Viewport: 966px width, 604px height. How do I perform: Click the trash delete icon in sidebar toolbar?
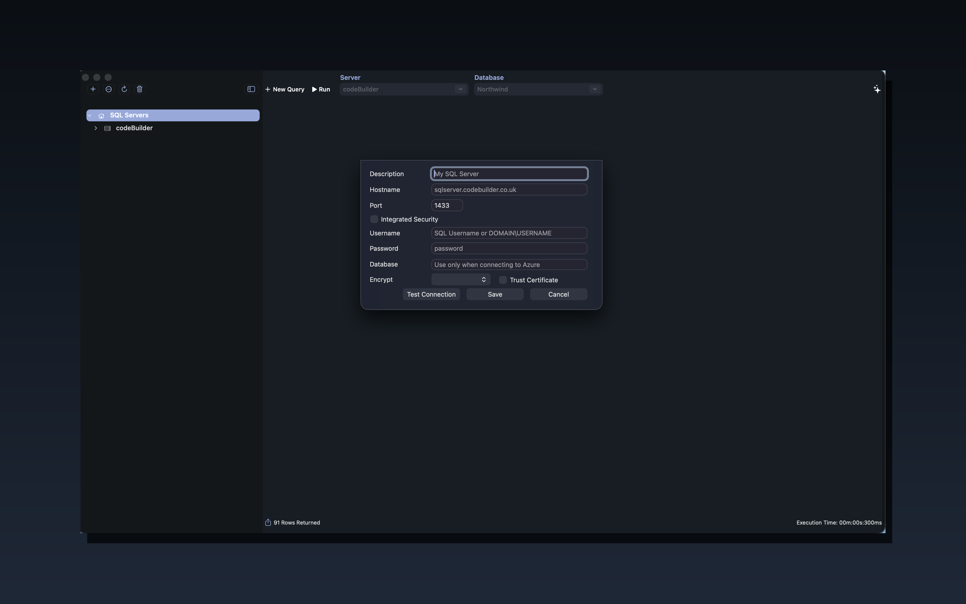tap(139, 89)
